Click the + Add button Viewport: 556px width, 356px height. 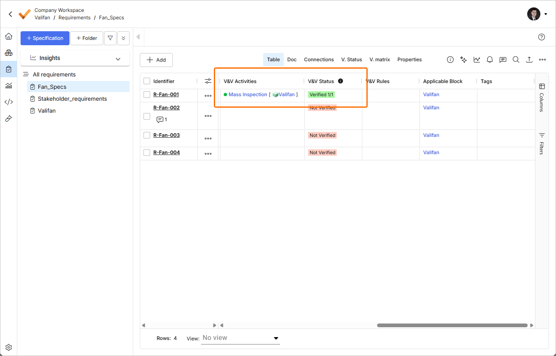(156, 60)
